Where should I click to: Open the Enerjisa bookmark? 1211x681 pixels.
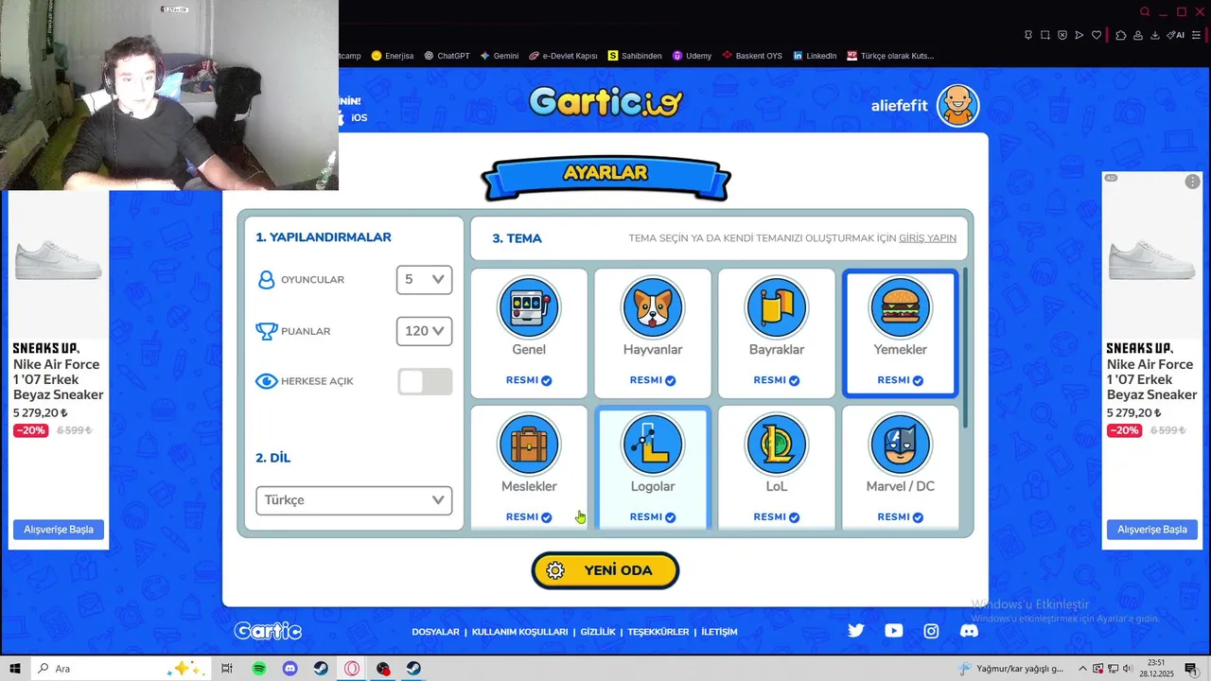click(393, 56)
